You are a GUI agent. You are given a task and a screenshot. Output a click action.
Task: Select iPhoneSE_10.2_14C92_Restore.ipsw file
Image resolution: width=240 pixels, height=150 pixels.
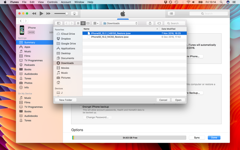(134, 37)
